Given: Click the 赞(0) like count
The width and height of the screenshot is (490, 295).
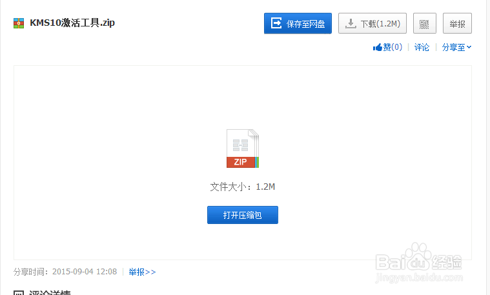Looking at the screenshot, I should [x=393, y=47].
